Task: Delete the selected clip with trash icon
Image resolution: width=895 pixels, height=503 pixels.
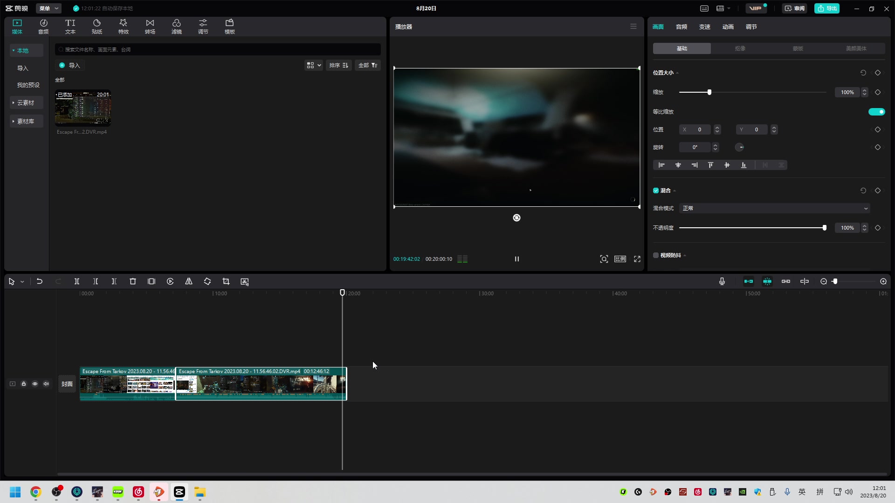Action: pos(133,281)
